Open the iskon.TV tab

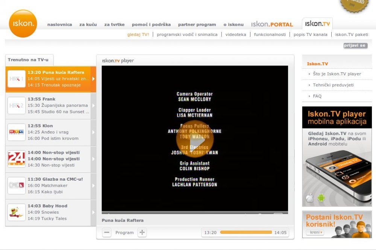tap(317, 24)
